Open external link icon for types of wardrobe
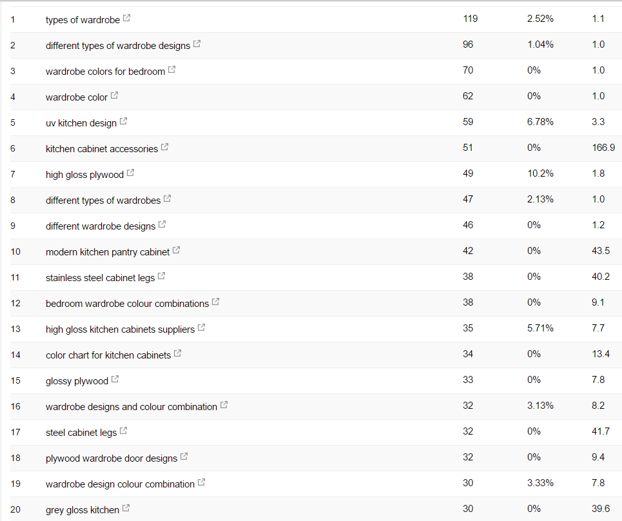 tap(126, 18)
